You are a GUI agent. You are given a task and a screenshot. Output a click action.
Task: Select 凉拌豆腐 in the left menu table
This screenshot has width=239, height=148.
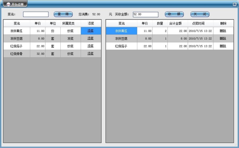[16, 38]
